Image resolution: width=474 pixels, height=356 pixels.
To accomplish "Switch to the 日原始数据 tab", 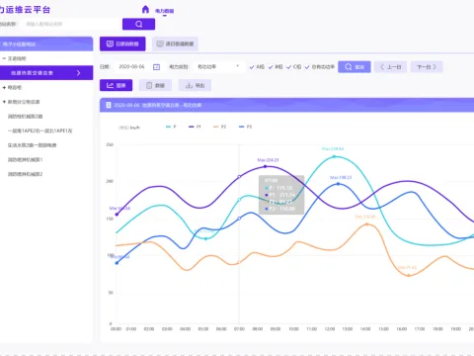I will point(122,44).
